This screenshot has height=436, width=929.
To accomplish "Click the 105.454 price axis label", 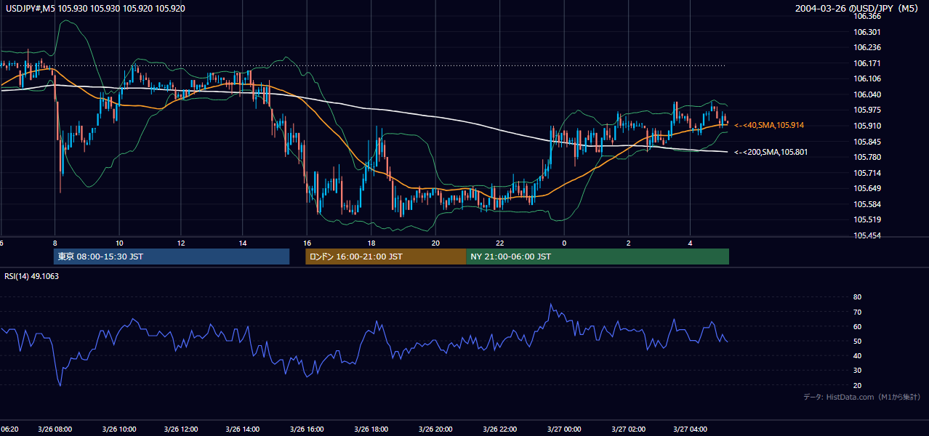I will (866, 235).
